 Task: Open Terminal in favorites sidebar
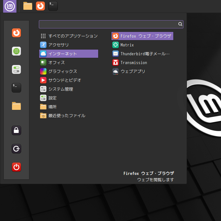16,88
